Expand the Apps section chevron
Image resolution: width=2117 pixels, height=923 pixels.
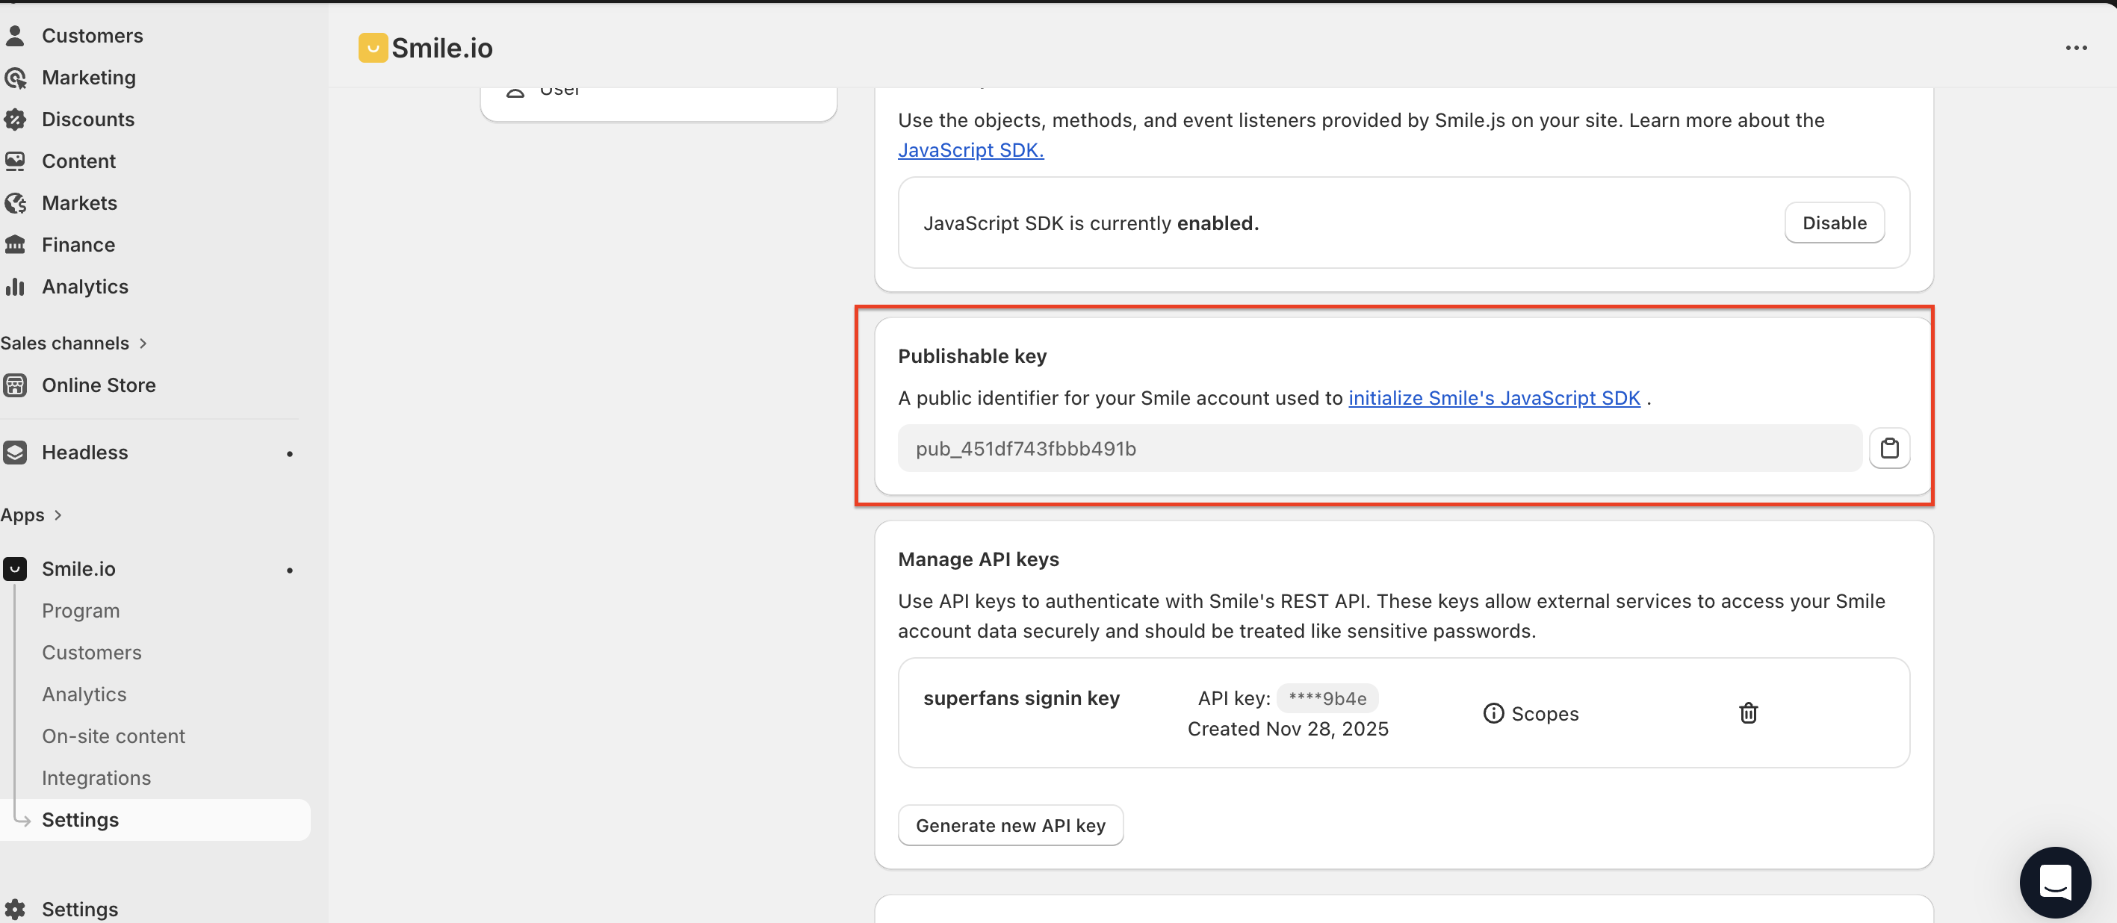(x=58, y=515)
